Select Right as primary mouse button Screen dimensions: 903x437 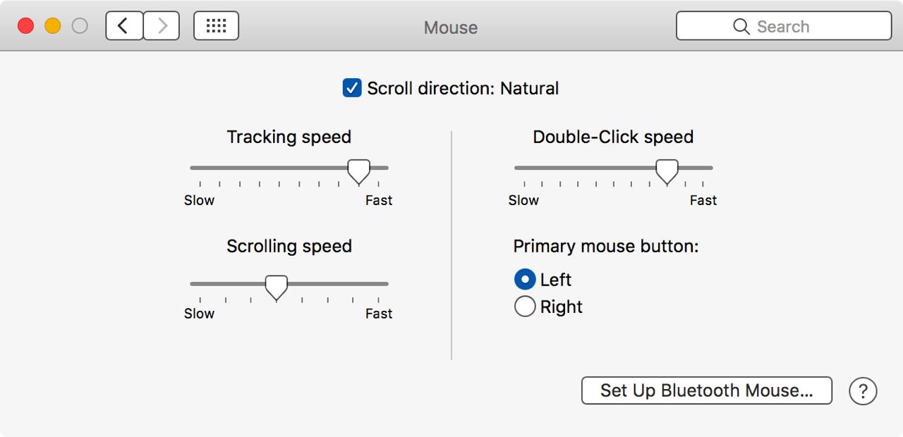525,307
